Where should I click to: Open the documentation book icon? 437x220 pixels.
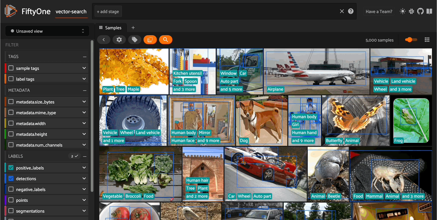click(x=429, y=11)
